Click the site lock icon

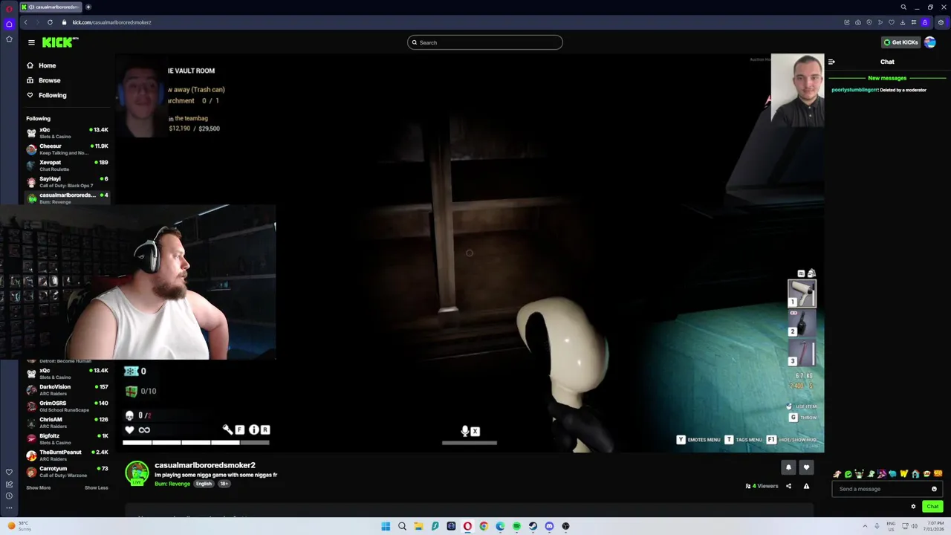(x=64, y=22)
